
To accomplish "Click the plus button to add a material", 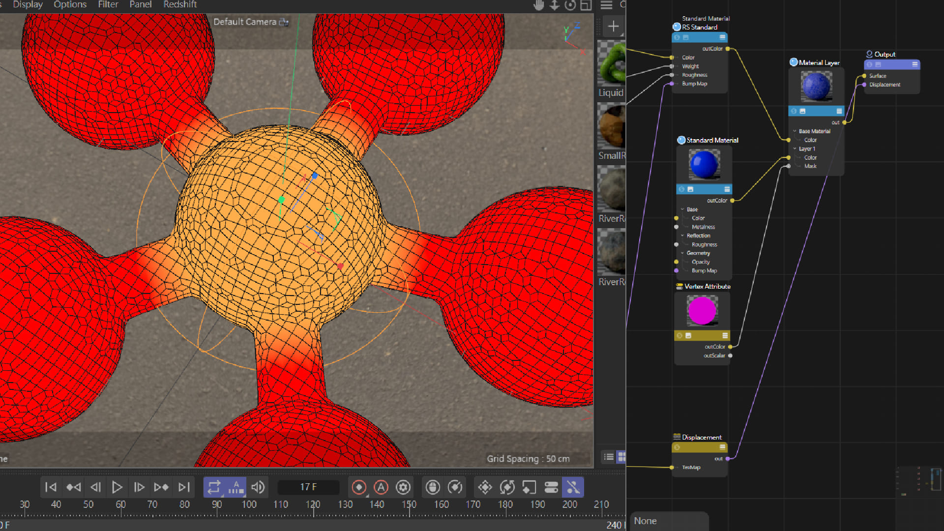I will coord(613,26).
